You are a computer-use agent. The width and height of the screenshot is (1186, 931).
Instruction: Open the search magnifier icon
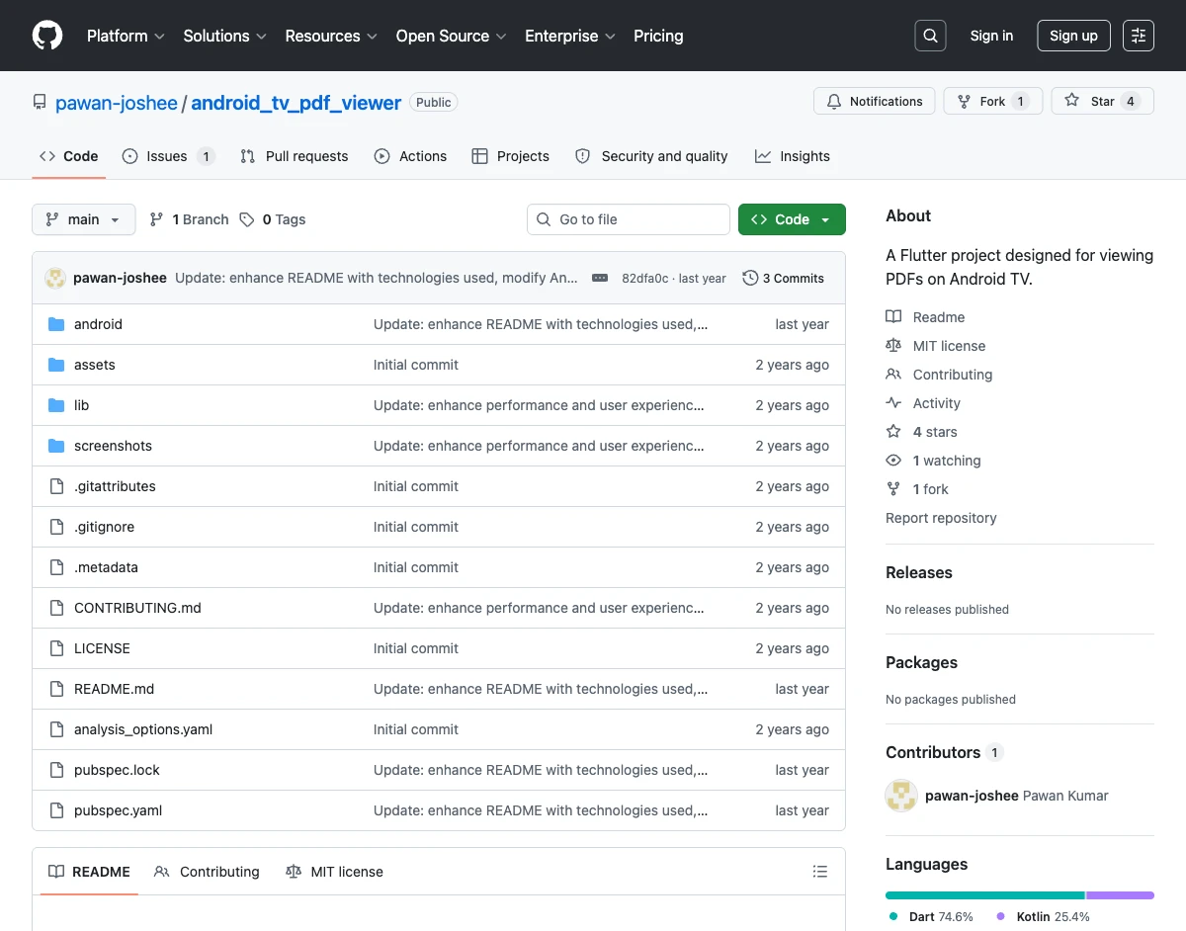930,36
